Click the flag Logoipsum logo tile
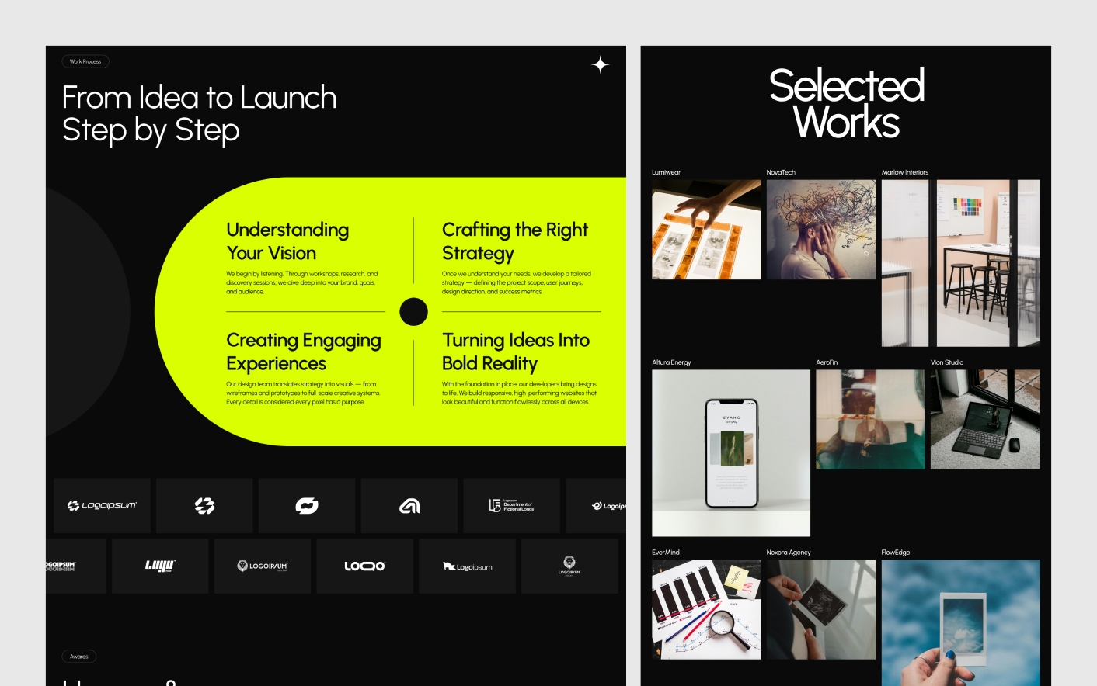This screenshot has height=686, width=1097. tap(467, 566)
